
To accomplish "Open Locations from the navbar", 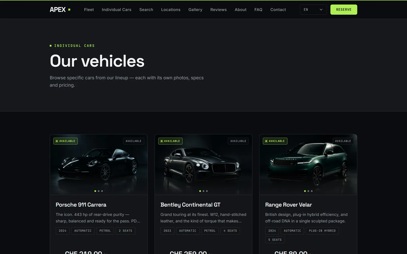I will tap(171, 10).
